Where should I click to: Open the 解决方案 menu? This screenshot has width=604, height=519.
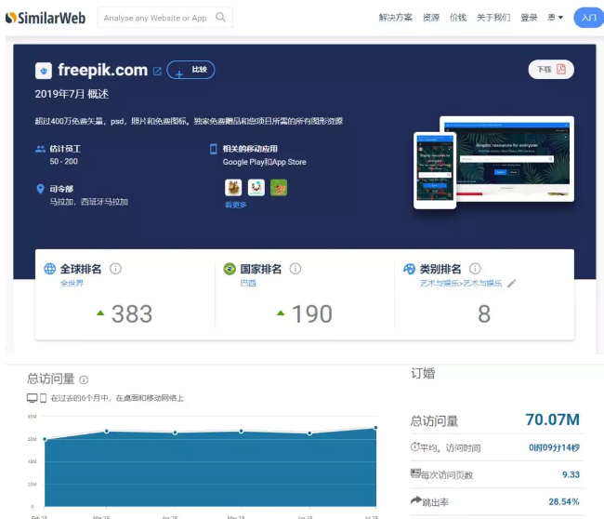[x=395, y=18]
